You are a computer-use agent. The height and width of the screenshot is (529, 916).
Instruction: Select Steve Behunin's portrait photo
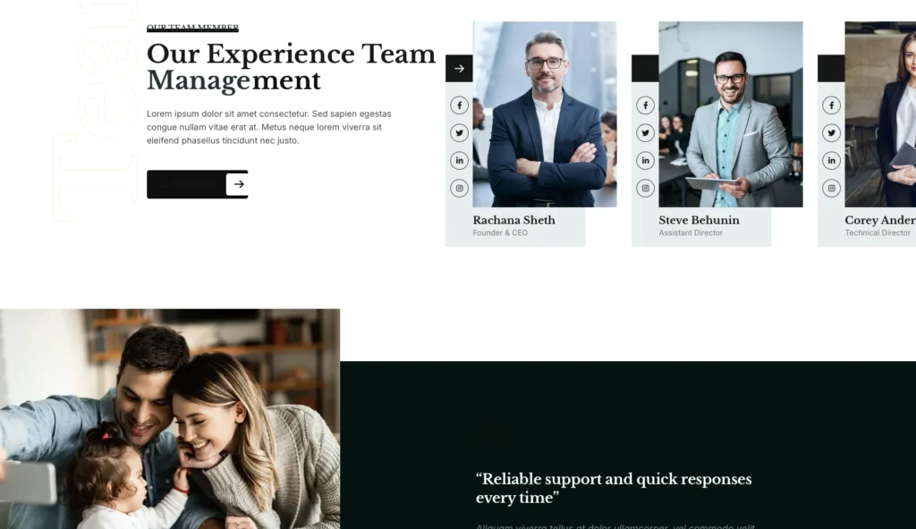731,114
